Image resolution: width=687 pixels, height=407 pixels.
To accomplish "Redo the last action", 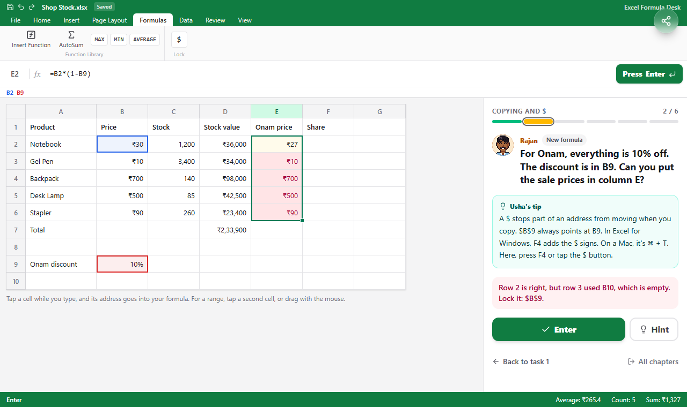I will [32, 7].
